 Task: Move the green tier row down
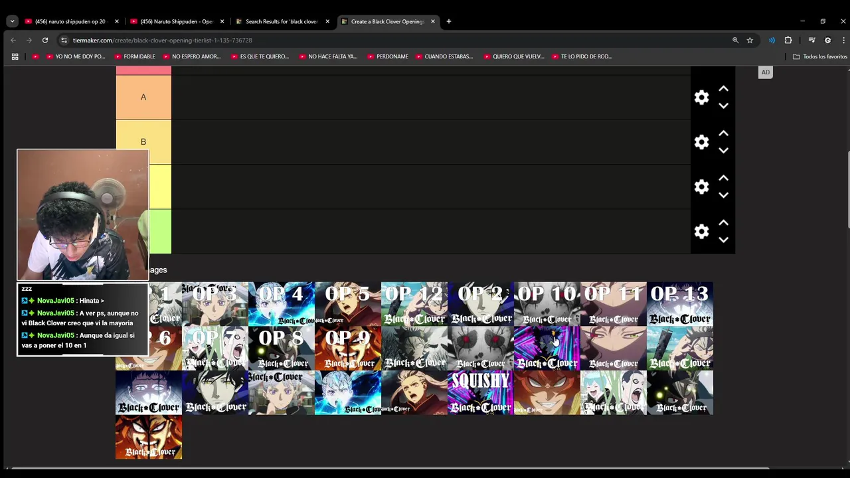click(723, 239)
